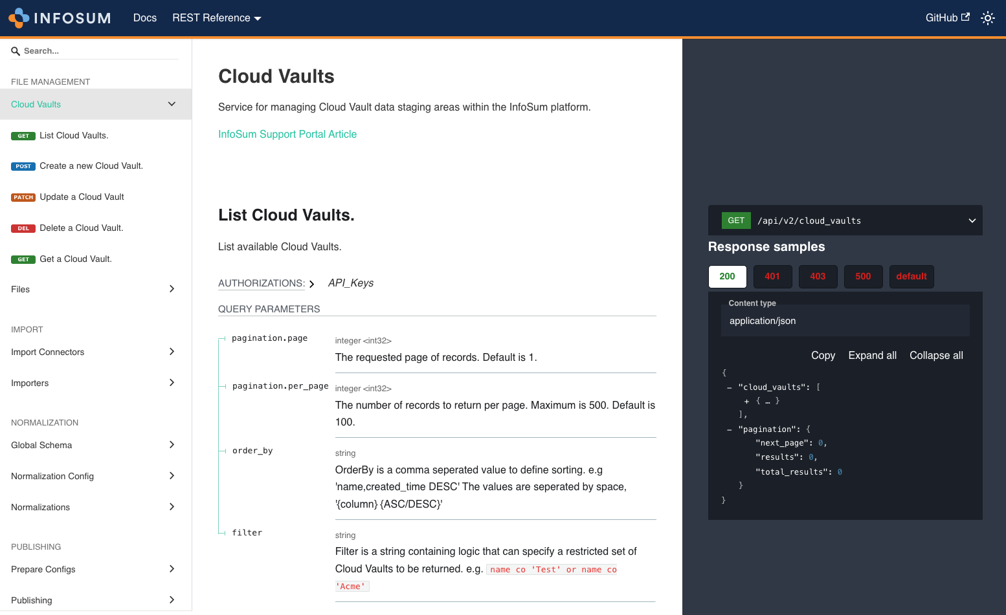This screenshot has width=1006, height=615.
Task: Click the order_by parameter name
Action: [x=252, y=451]
